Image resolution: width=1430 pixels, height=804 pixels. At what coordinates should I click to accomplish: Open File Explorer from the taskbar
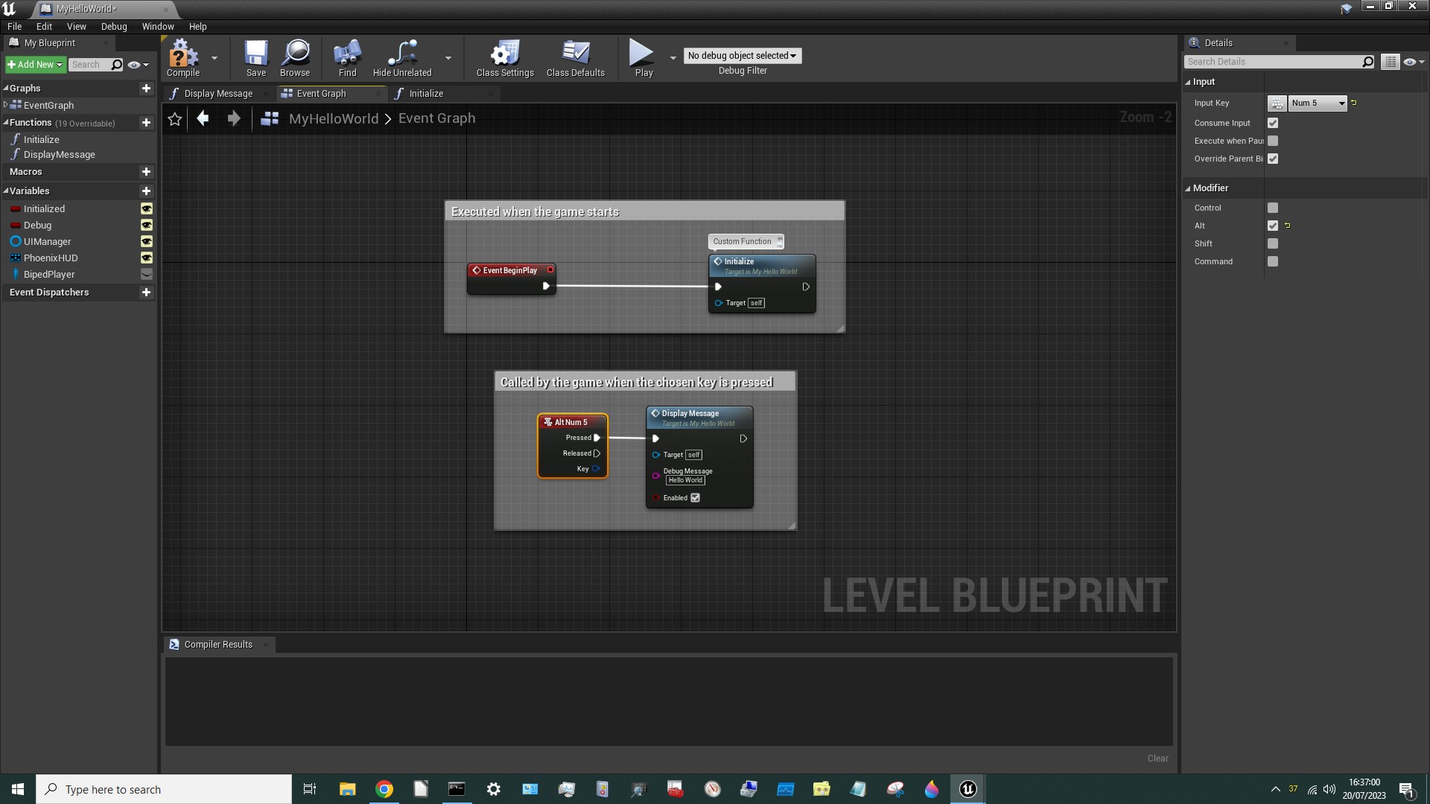(347, 789)
